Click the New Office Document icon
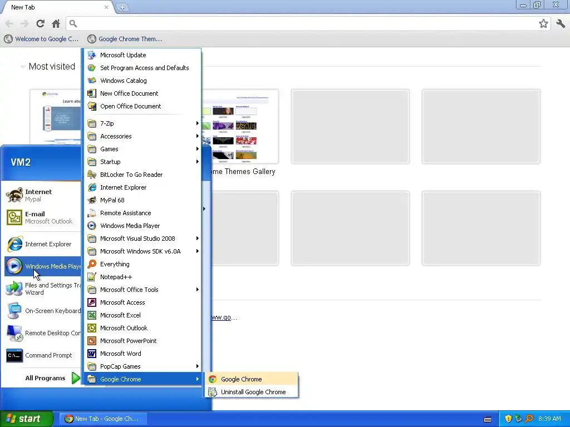The image size is (570, 427). (x=92, y=93)
